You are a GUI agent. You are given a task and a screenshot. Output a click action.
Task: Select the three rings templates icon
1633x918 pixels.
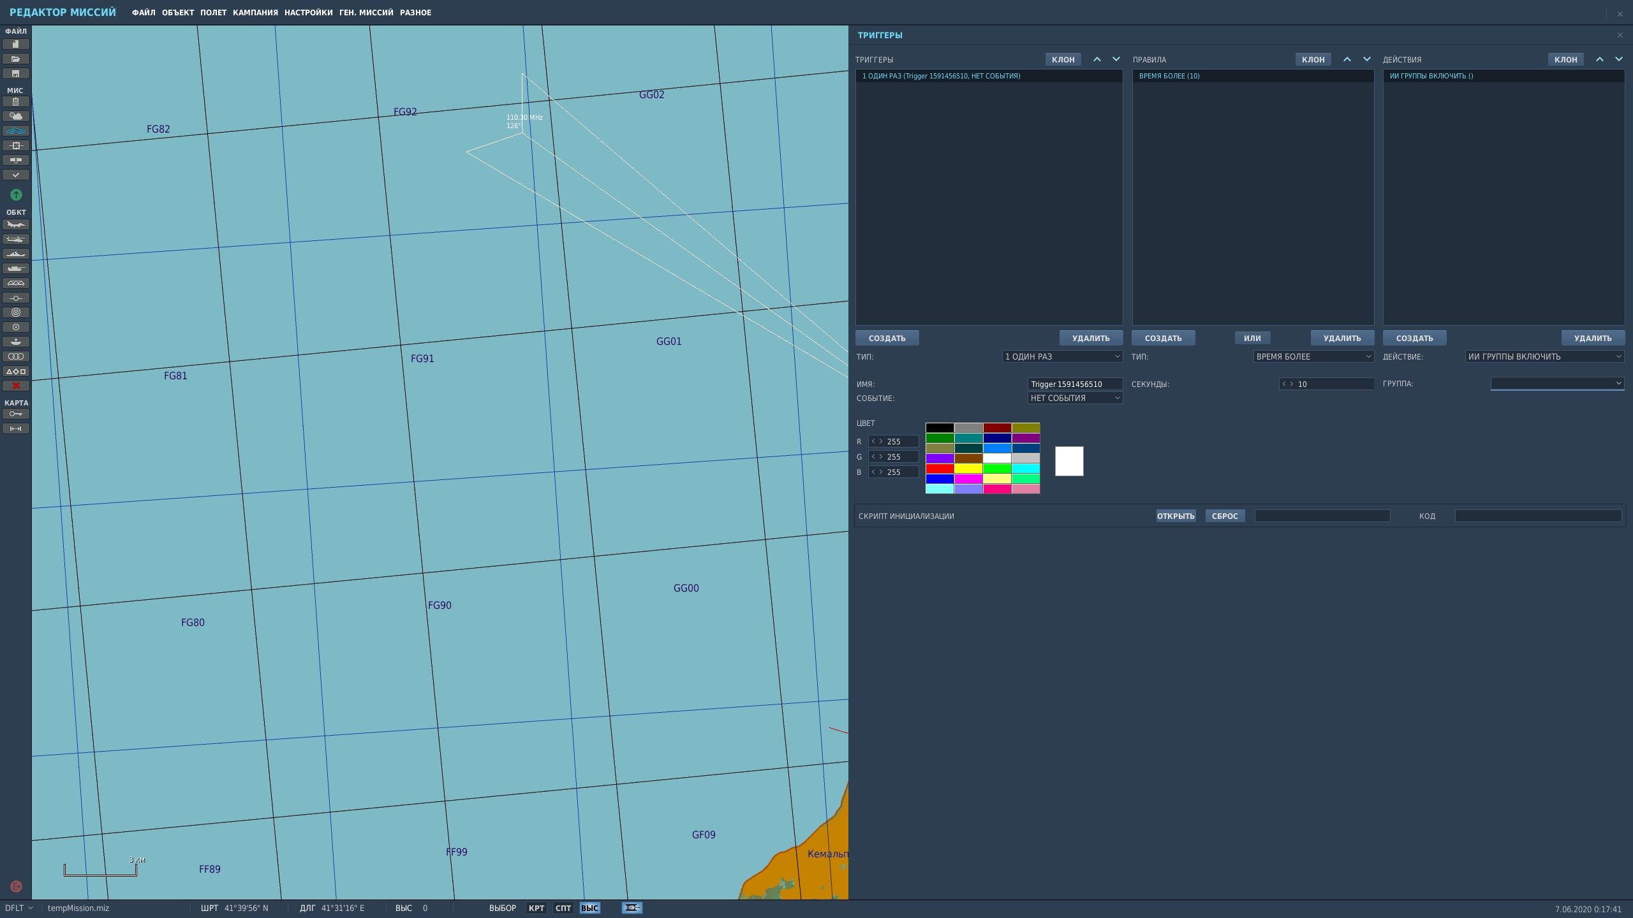click(x=16, y=356)
